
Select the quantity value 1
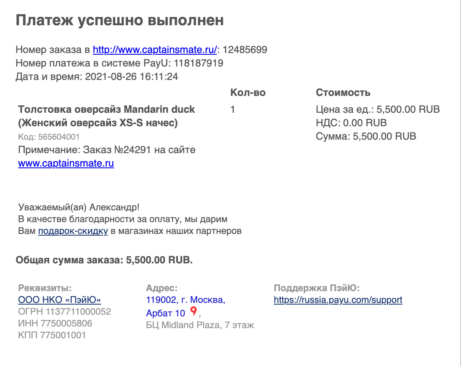[x=233, y=109]
